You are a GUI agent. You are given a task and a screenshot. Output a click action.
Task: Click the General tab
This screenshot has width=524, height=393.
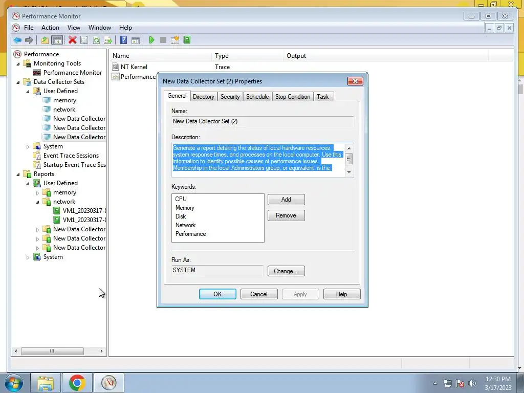[x=177, y=96]
